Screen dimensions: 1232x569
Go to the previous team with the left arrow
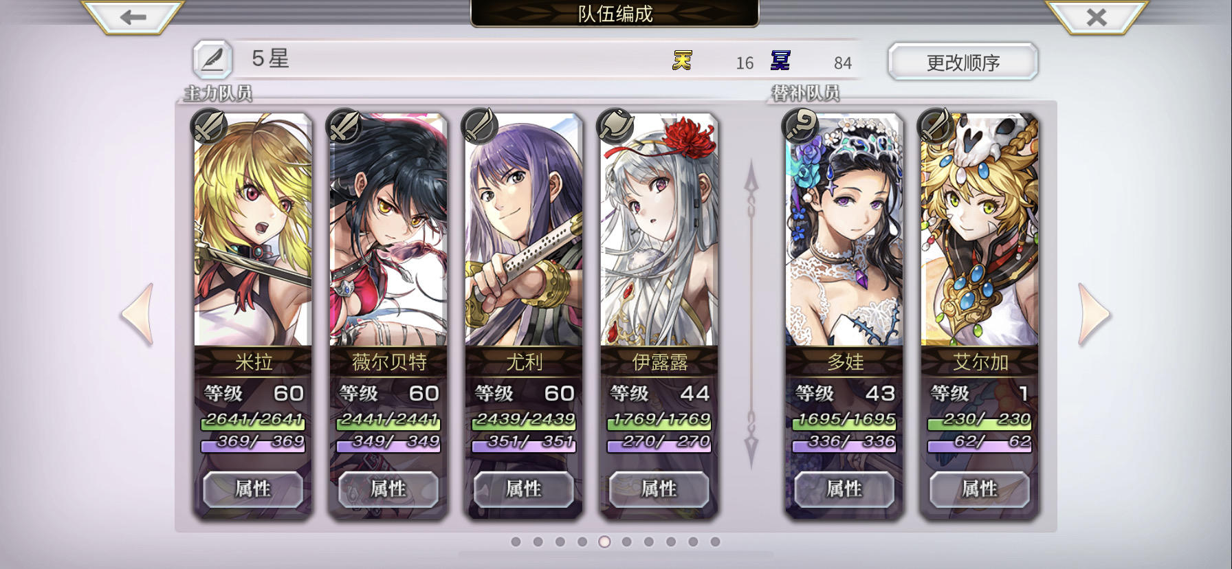pyautogui.click(x=137, y=314)
